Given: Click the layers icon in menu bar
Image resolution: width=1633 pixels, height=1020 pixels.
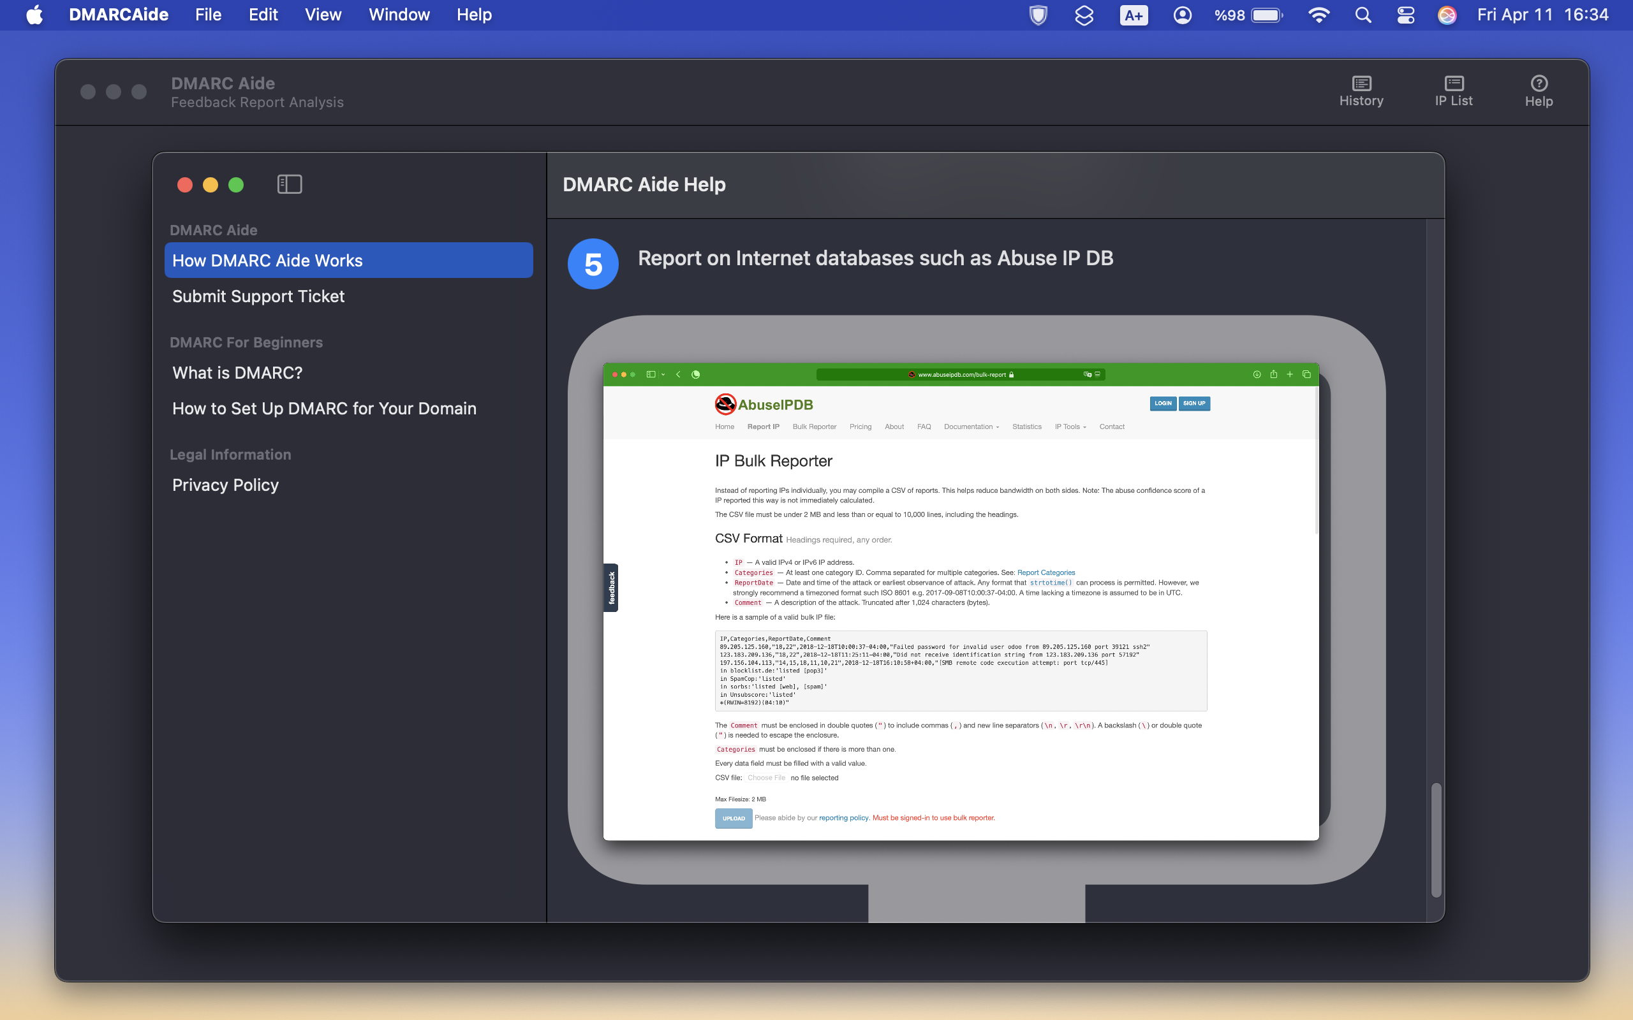Looking at the screenshot, I should (x=1084, y=15).
